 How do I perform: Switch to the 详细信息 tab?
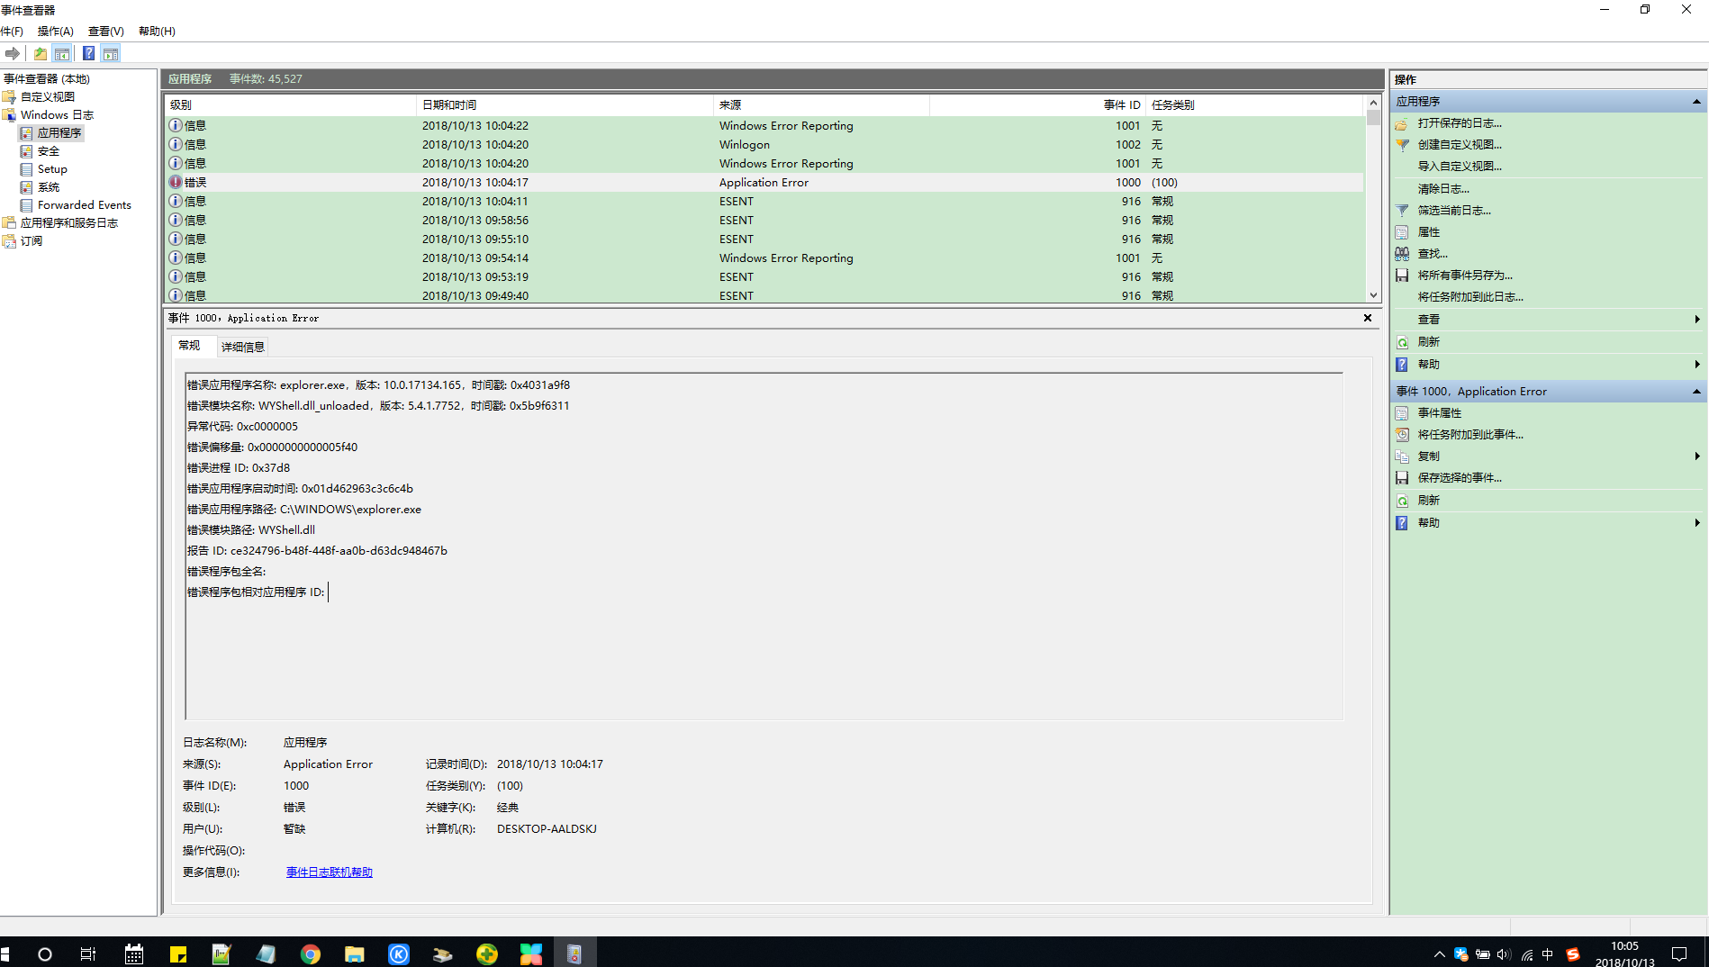243,347
